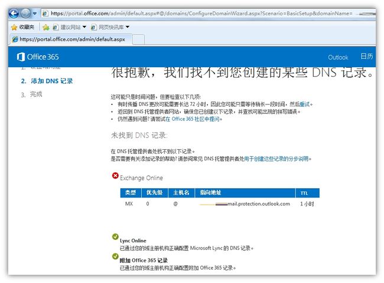Click the browser Forward arrow button
This screenshot has width=384, height=283.
(26, 14)
